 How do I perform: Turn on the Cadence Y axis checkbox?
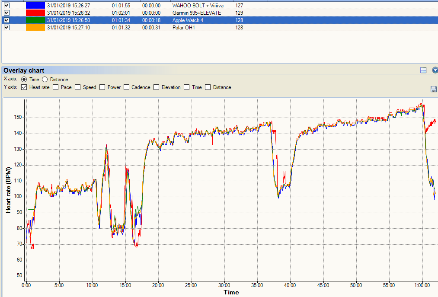coord(127,87)
